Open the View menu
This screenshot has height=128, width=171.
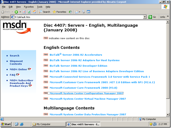tap(18, 7)
